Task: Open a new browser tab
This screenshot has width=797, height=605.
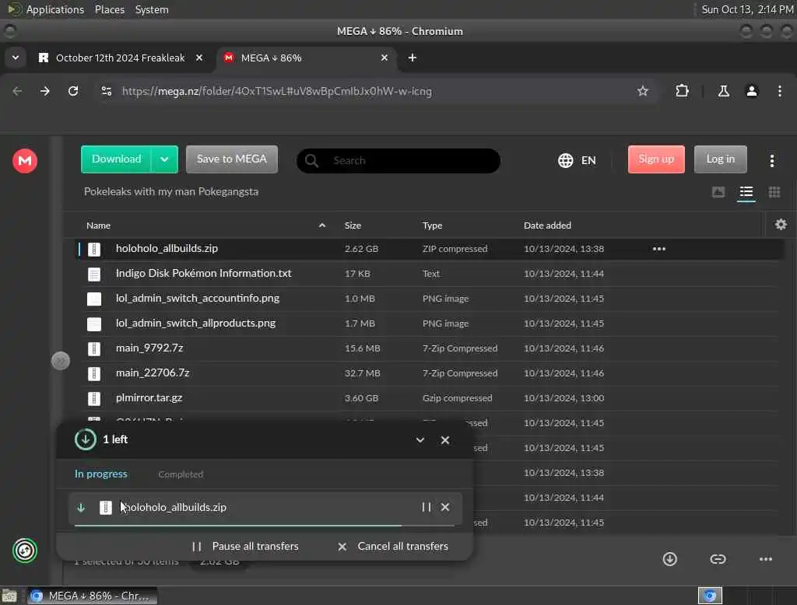Action: coord(413,58)
